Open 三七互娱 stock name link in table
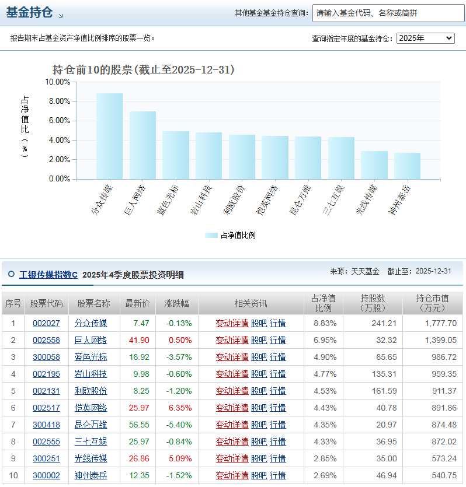 (x=91, y=442)
